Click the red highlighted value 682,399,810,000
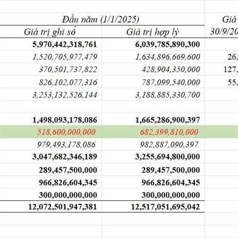 pyautogui.click(x=169, y=132)
